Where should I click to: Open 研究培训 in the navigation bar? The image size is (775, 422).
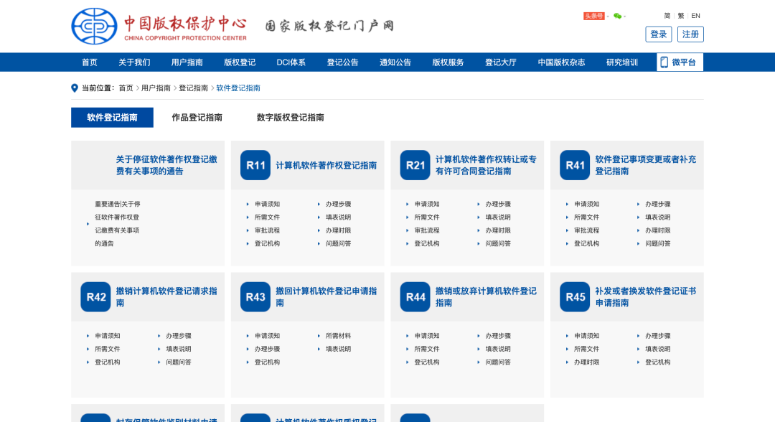pos(622,62)
